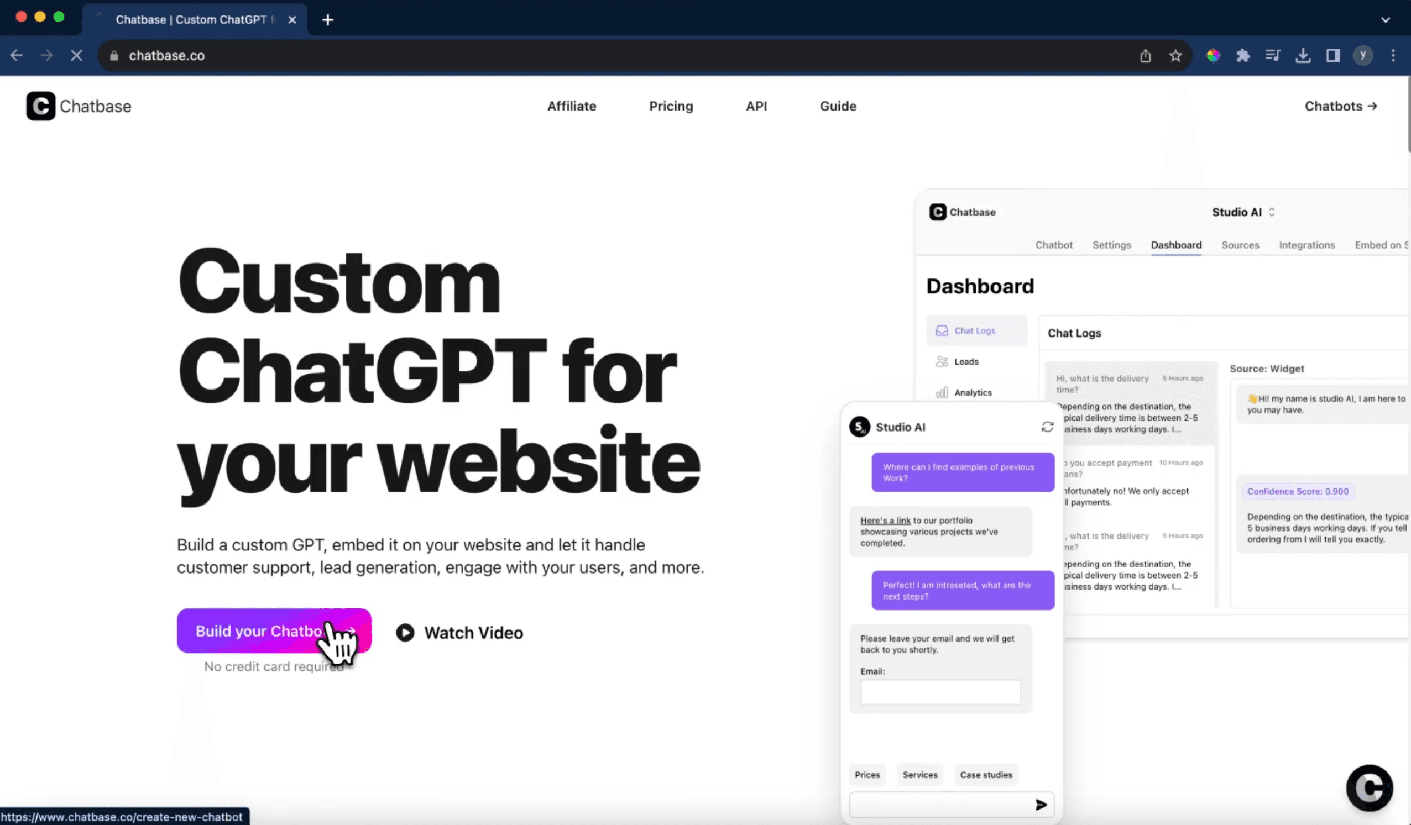Open the API nav link
This screenshot has width=1411, height=825.
click(x=756, y=106)
